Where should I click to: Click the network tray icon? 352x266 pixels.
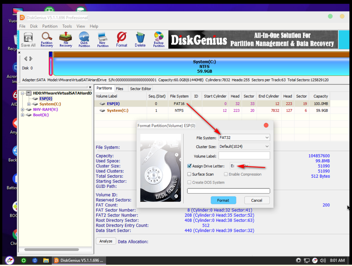click(307, 260)
